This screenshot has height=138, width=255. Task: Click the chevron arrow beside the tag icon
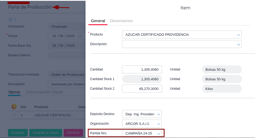tap(15, 19)
